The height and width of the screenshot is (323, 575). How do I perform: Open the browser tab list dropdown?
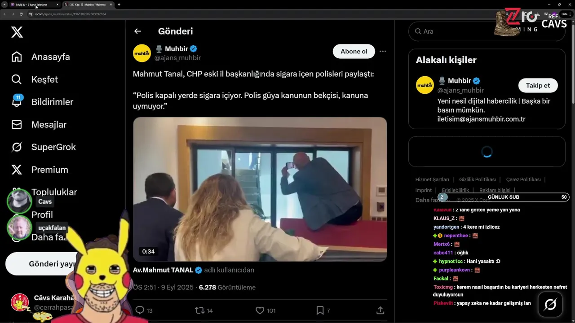point(4,4)
